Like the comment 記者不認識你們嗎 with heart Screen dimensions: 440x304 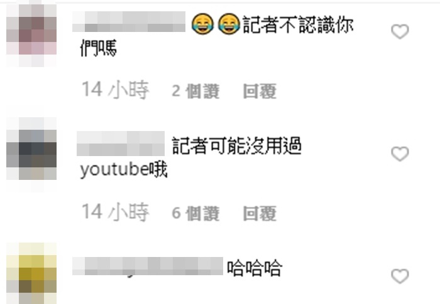click(400, 31)
